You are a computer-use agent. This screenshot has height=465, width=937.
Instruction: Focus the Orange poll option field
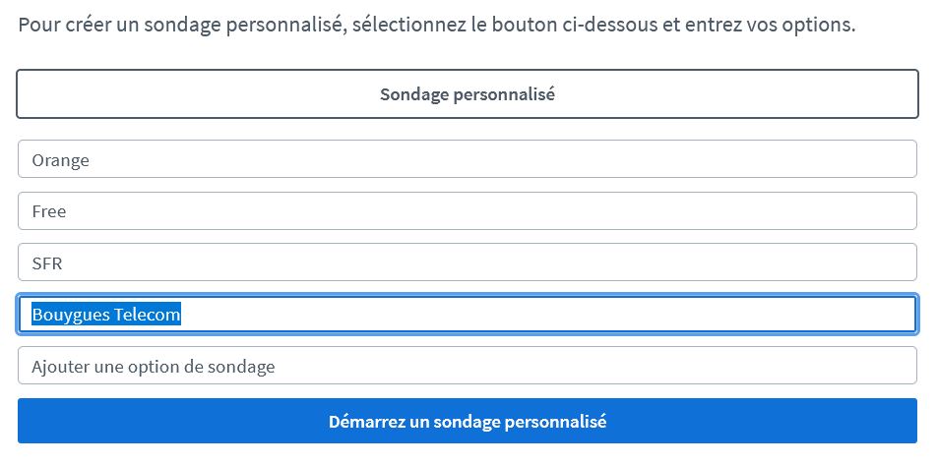coord(468,159)
